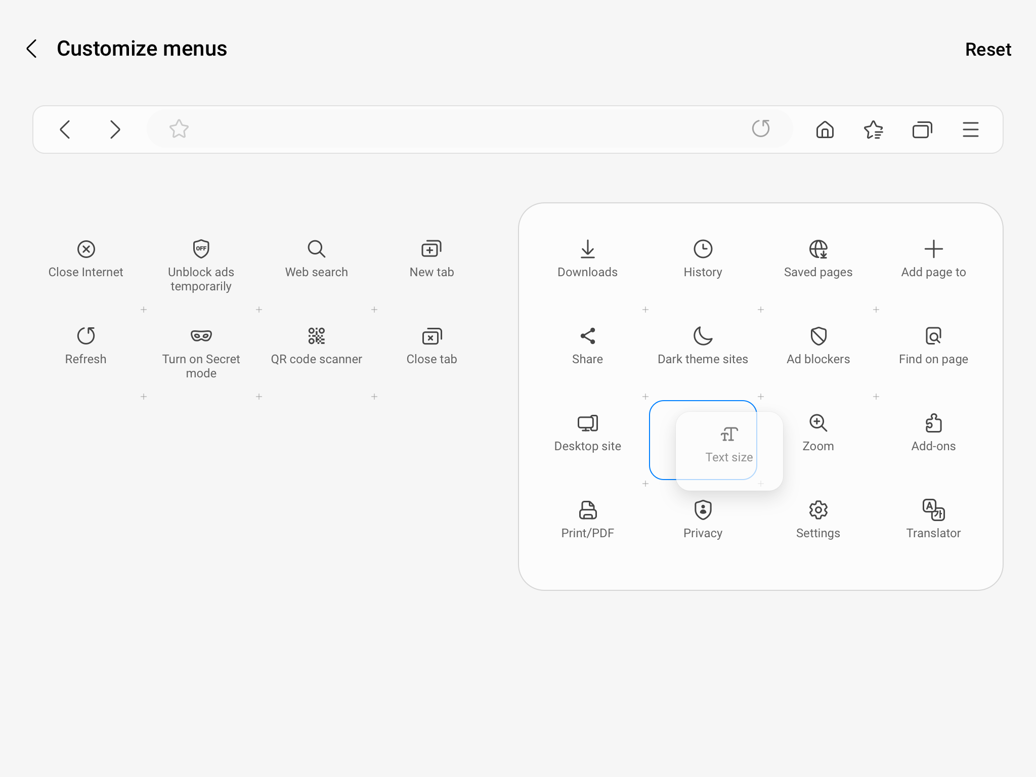Select the Add-ons menu item
The height and width of the screenshot is (777, 1036).
(x=934, y=434)
